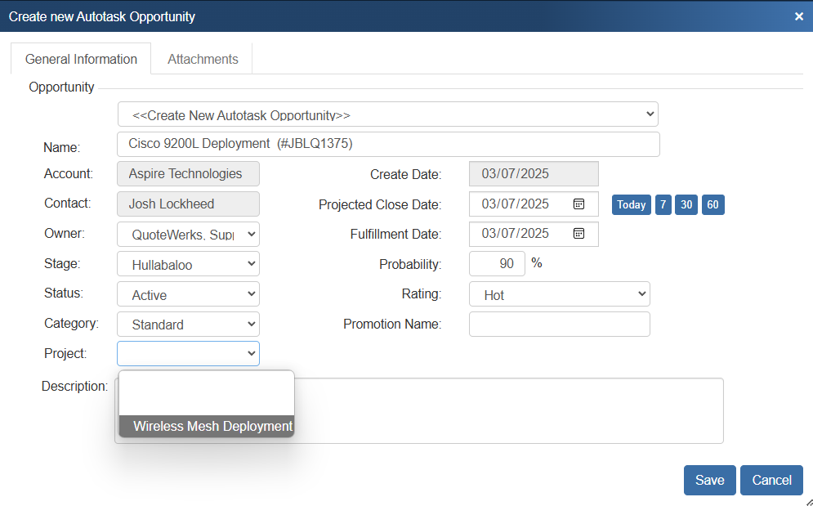Screen dimensions: 813x506
Task: Click the Cancel button
Action: point(771,481)
